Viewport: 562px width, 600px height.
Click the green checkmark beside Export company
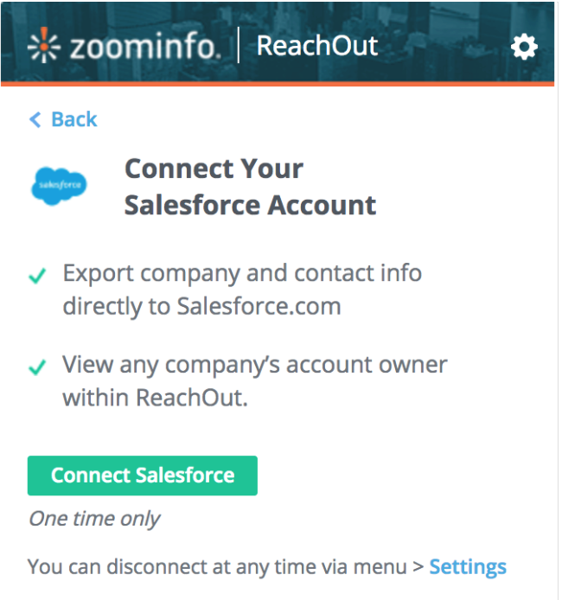[37, 276]
